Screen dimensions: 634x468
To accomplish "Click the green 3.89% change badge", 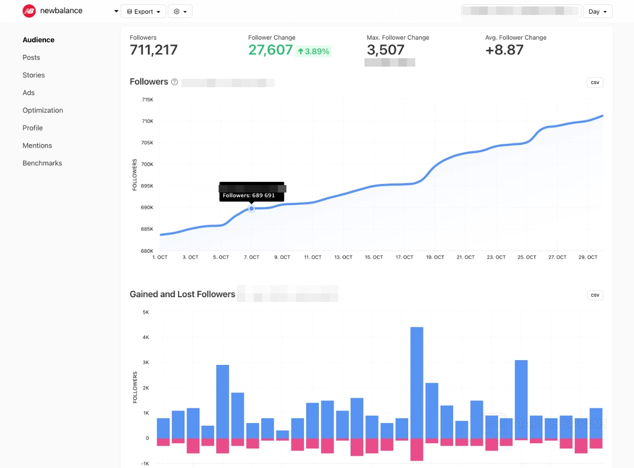I will tap(313, 51).
